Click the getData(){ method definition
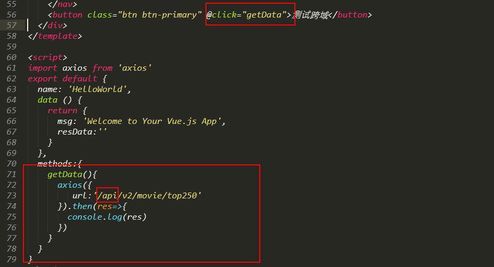The width and height of the screenshot is (494, 267). tap(72, 174)
